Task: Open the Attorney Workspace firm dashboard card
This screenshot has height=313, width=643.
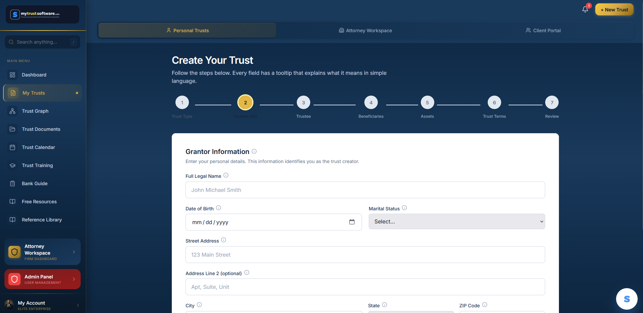Action: pyautogui.click(x=42, y=252)
